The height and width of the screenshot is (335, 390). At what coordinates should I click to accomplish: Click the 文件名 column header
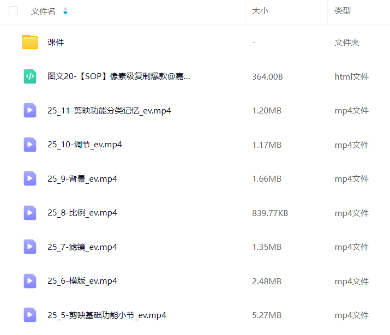[x=43, y=11]
